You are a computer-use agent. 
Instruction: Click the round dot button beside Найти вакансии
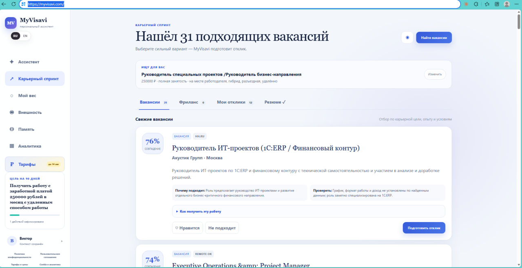click(407, 37)
